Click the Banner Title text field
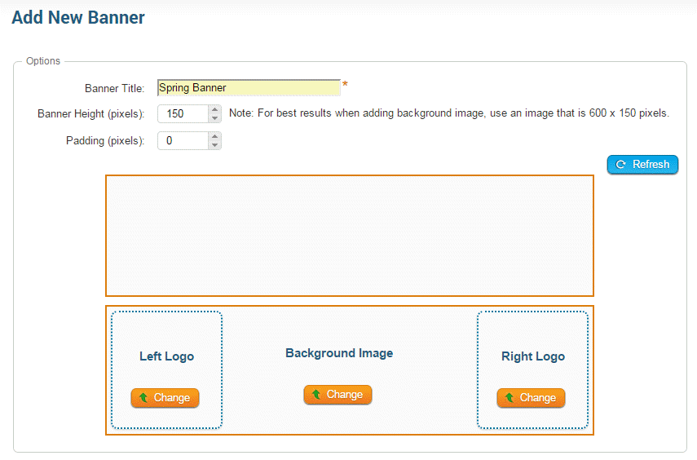697x460 pixels. point(249,88)
